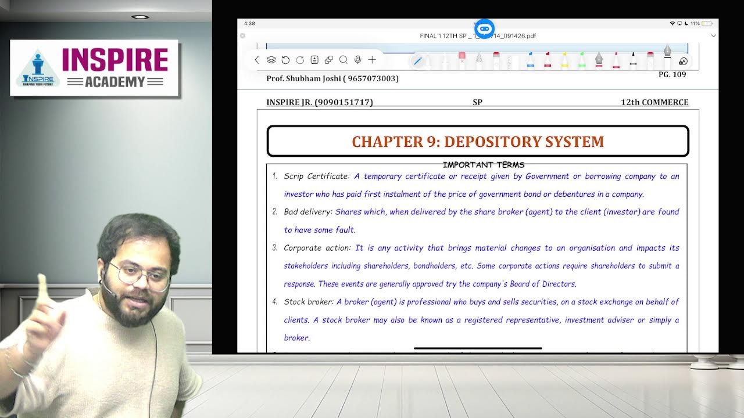
Task: Click the Chapter 9: Depository System heading
Action: (478, 142)
